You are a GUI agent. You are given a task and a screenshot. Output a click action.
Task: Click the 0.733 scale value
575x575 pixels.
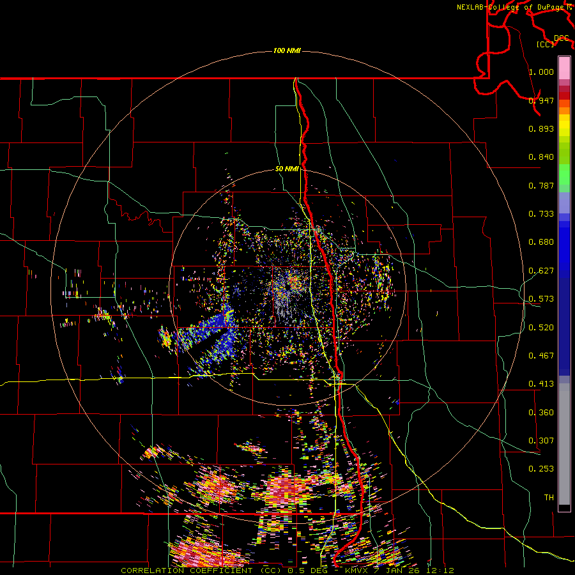coord(541,214)
